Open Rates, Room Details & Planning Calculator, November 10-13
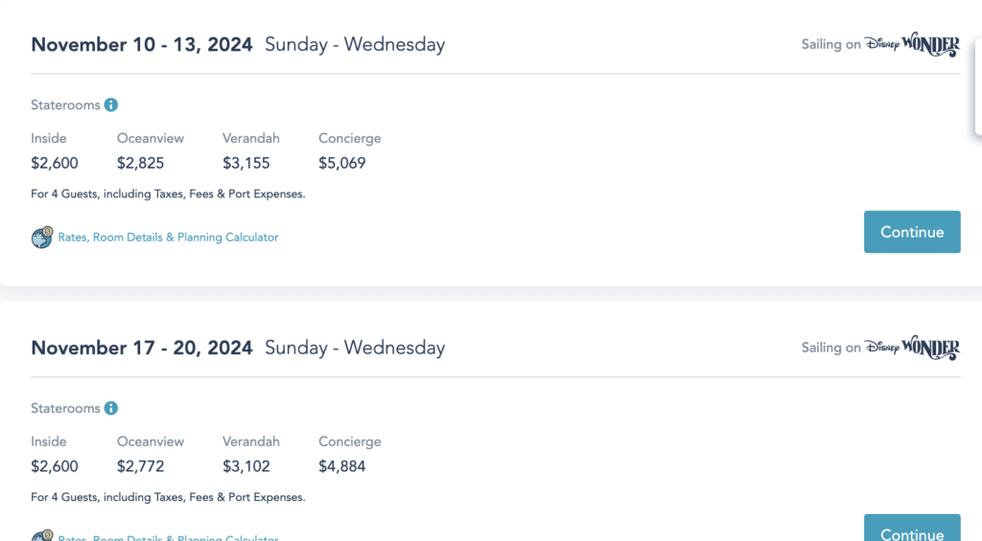Image resolution: width=982 pixels, height=541 pixels. point(168,237)
